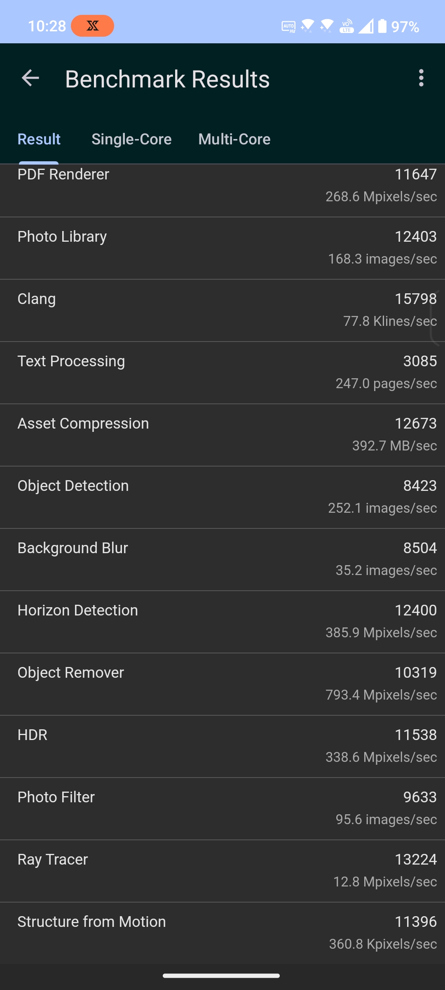Image resolution: width=445 pixels, height=990 pixels.
Task: Switch to the Multi-Core tab
Action: pos(234,139)
